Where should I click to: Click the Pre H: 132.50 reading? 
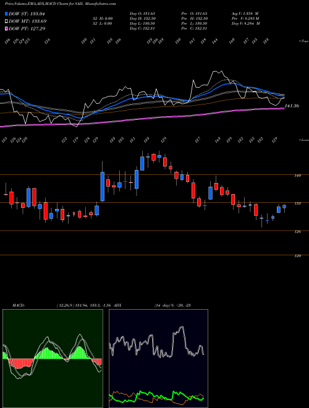[194, 19]
